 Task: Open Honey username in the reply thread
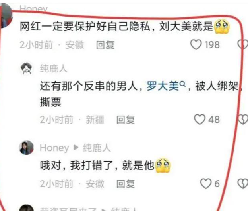click(x=54, y=148)
